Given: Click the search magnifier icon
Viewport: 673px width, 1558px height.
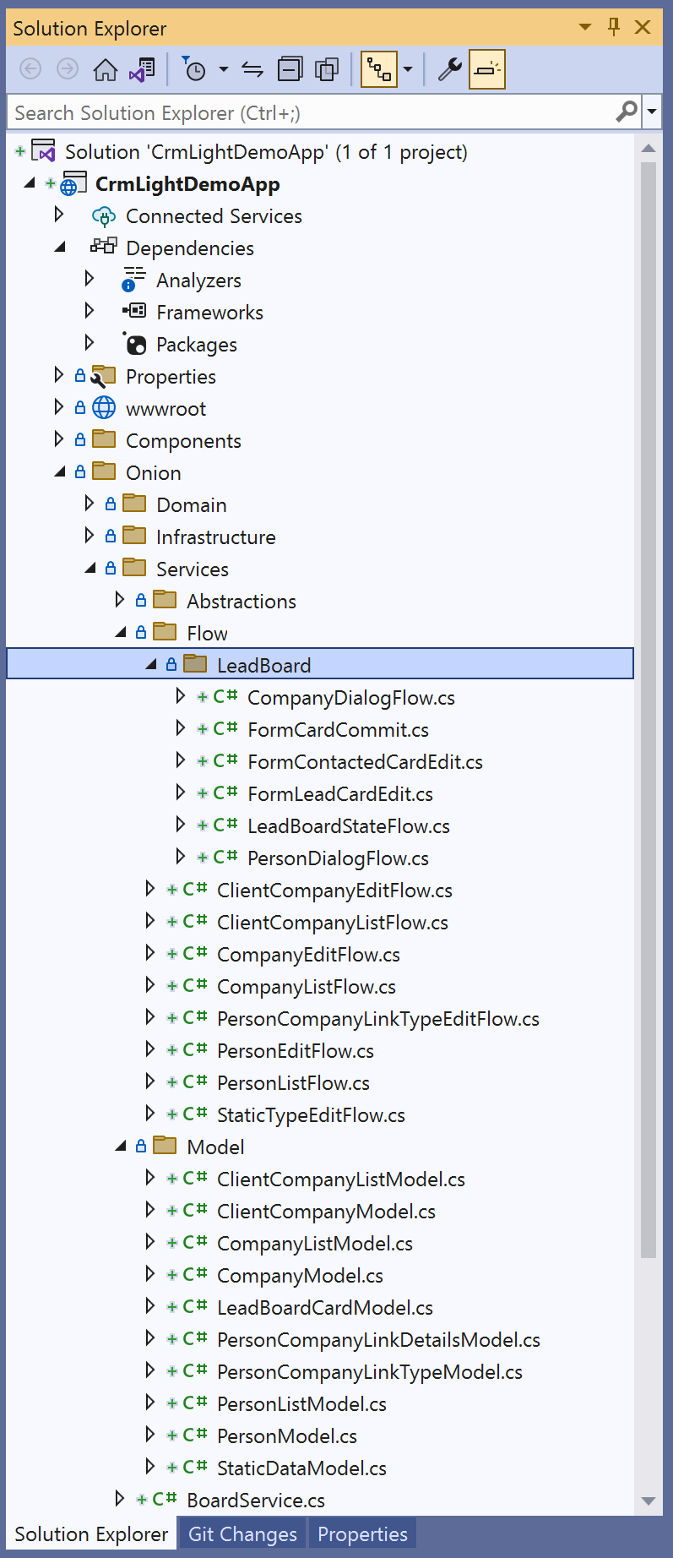Looking at the screenshot, I should point(627,112).
